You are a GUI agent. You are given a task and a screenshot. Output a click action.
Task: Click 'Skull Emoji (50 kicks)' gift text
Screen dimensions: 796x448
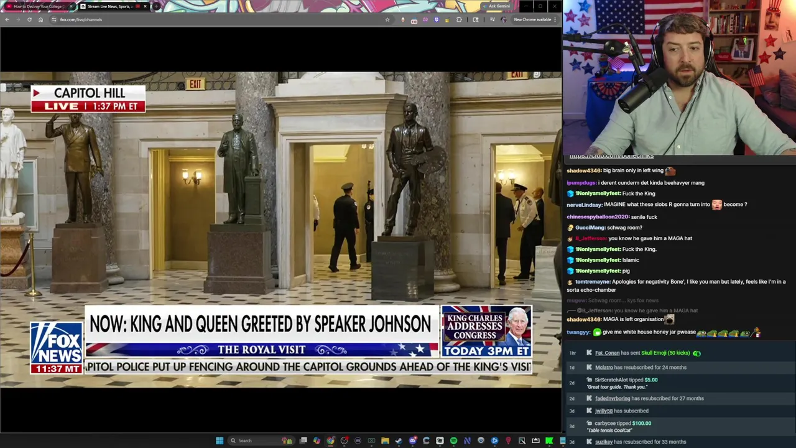(x=665, y=353)
